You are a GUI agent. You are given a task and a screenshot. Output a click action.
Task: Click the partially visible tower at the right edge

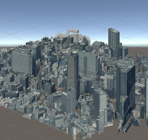pos(146,97)
